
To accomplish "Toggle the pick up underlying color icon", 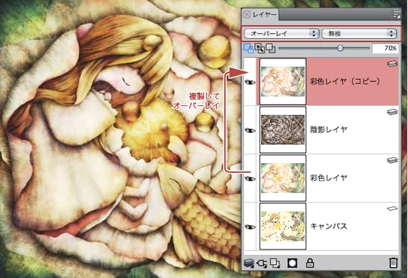I will click(x=259, y=48).
